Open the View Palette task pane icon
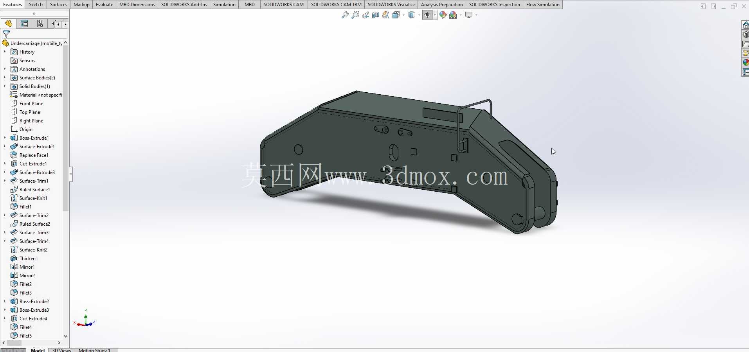 click(x=745, y=53)
